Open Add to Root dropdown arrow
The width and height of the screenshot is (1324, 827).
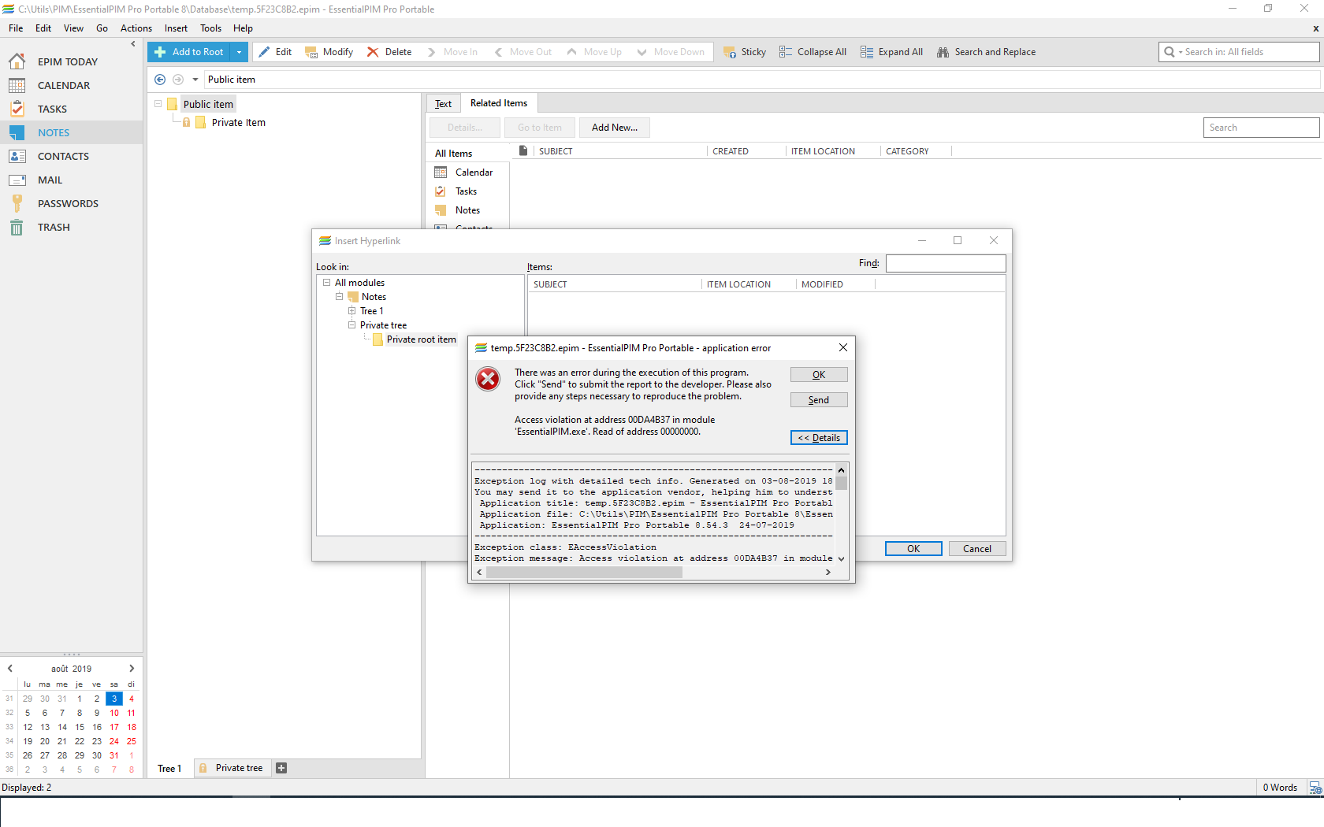239,52
